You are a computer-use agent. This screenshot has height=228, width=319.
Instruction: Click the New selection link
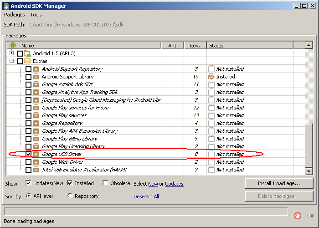[x=153, y=184]
